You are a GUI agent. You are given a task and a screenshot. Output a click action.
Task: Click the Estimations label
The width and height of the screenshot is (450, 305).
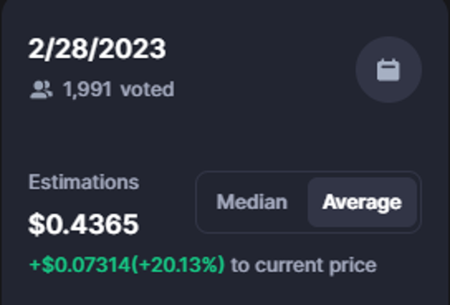84,182
